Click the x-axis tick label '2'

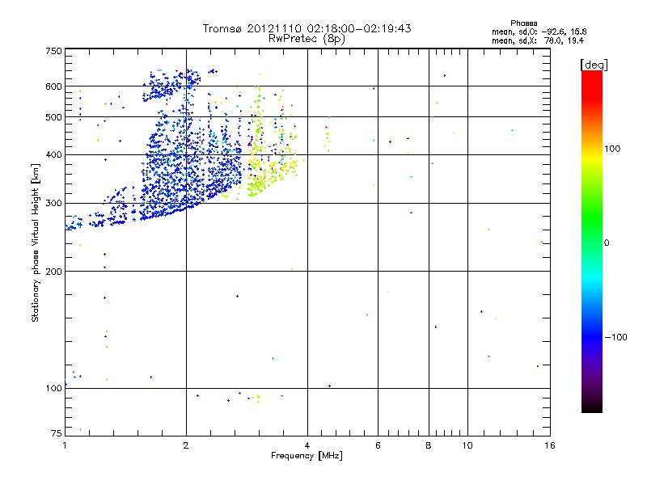(186, 445)
